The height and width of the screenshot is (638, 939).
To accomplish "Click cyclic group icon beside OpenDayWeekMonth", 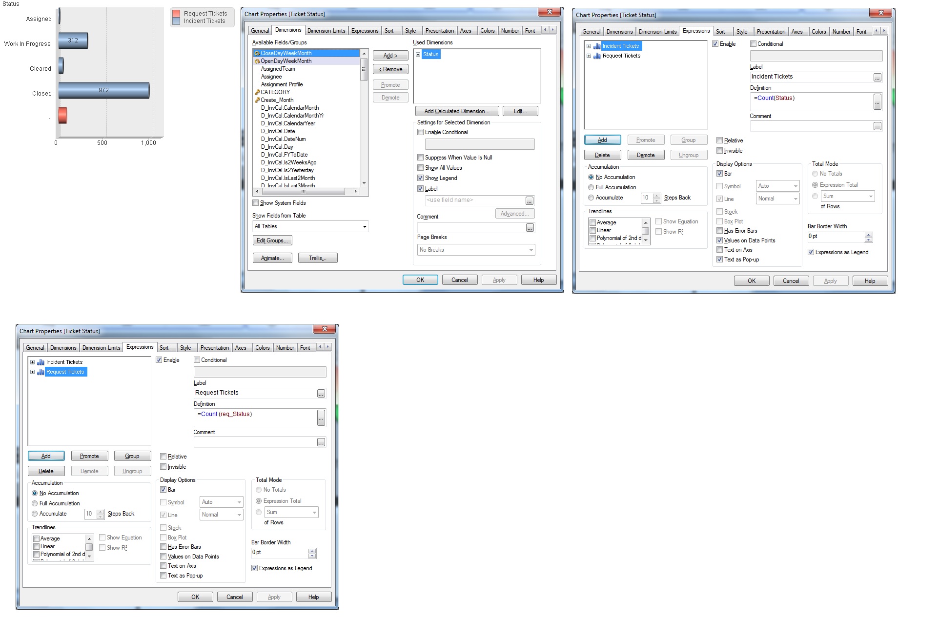I will click(x=257, y=61).
